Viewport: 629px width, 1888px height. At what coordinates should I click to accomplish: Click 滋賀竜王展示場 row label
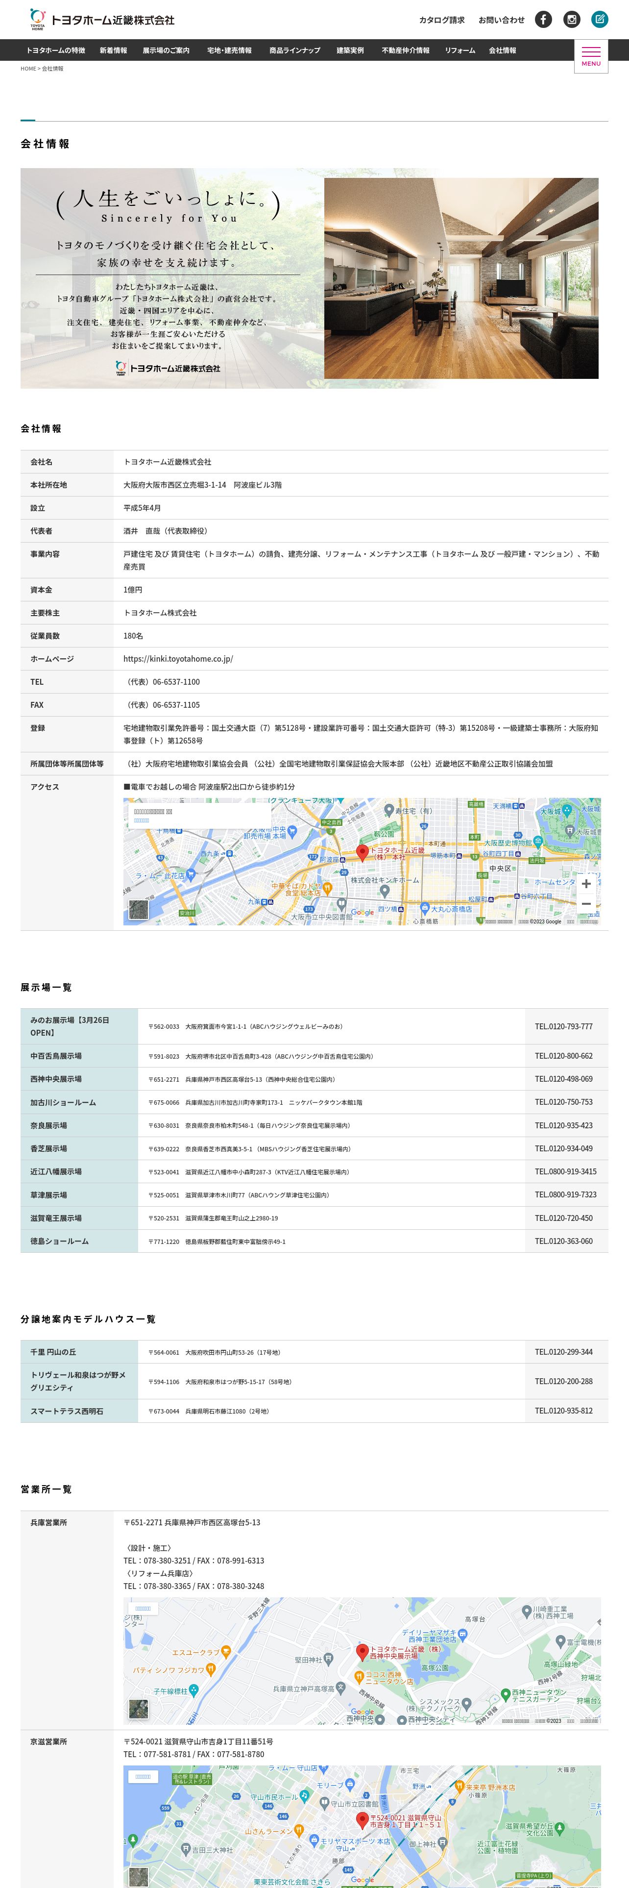tap(56, 1218)
